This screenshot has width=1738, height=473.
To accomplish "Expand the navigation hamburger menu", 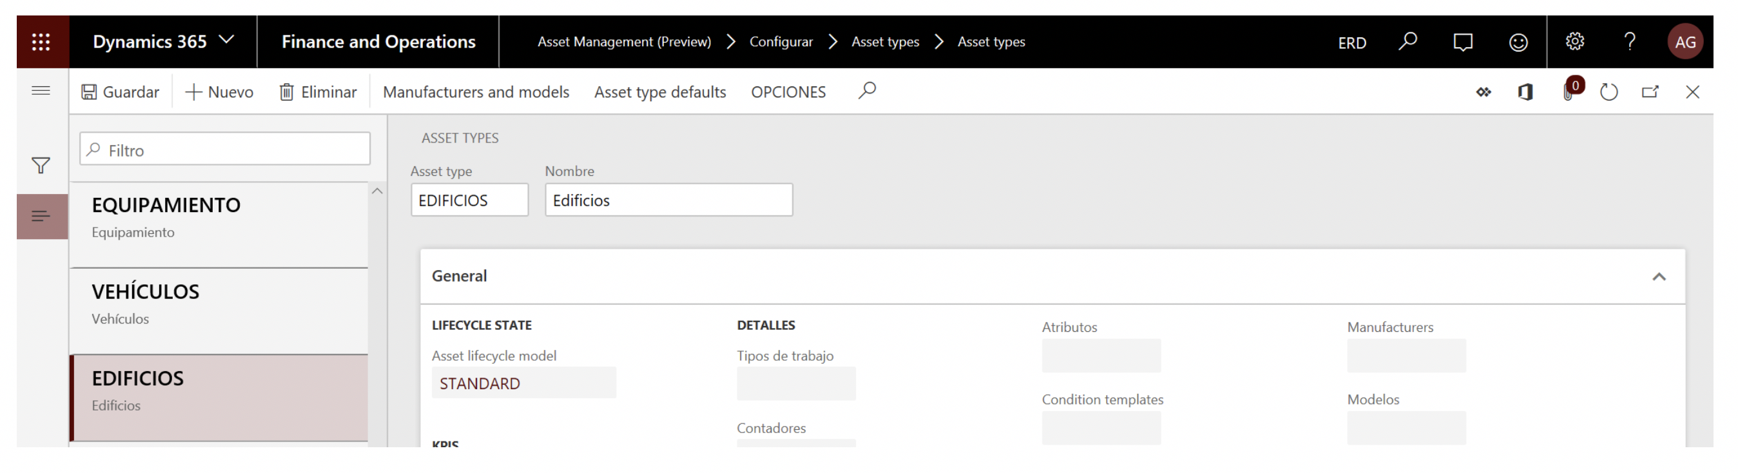I will (x=41, y=90).
